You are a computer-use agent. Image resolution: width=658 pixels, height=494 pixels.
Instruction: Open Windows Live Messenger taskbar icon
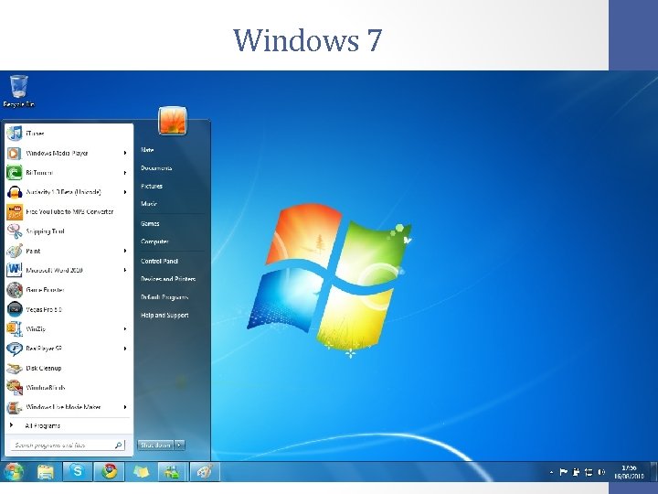point(172,472)
